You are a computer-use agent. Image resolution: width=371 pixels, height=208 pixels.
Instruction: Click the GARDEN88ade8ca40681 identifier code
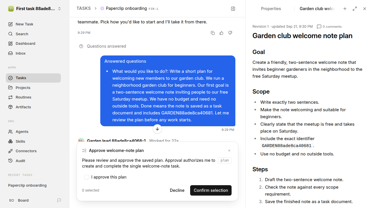(x=287, y=146)
